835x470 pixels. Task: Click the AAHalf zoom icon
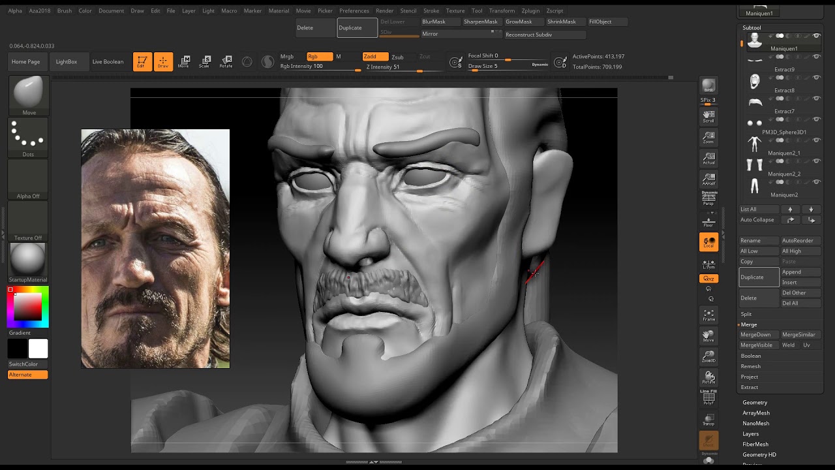(x=708, y=180)
